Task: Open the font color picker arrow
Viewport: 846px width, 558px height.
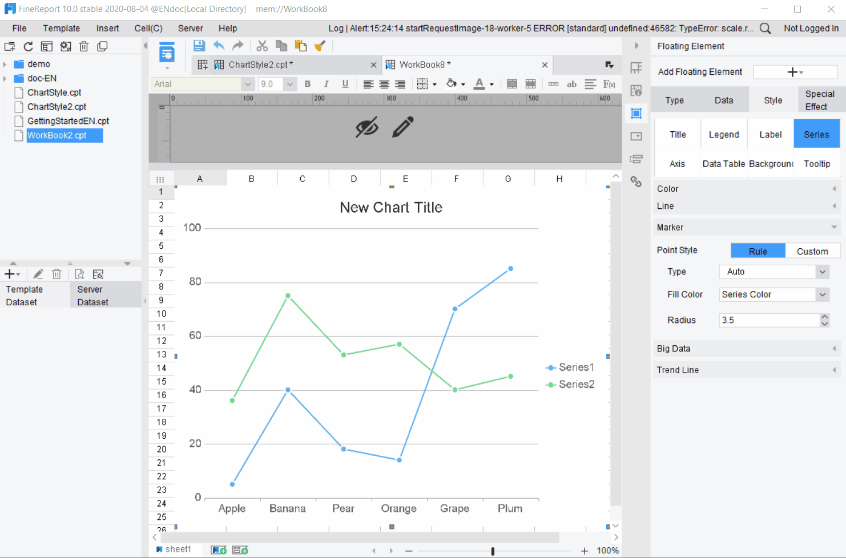Action: (492, 84)
